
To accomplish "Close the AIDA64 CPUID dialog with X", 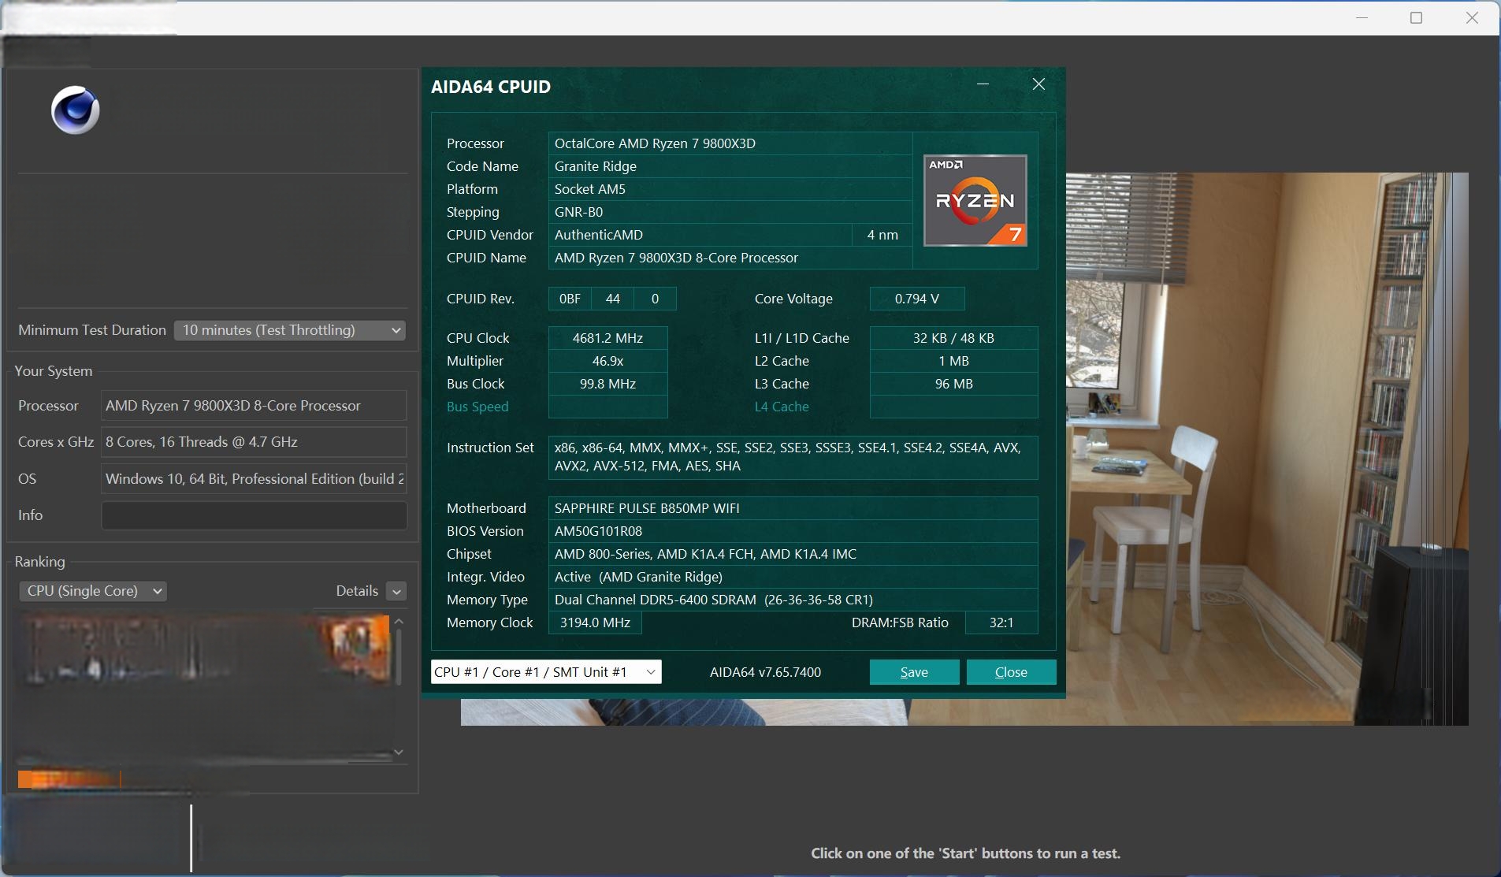I will click(1038, 84).
